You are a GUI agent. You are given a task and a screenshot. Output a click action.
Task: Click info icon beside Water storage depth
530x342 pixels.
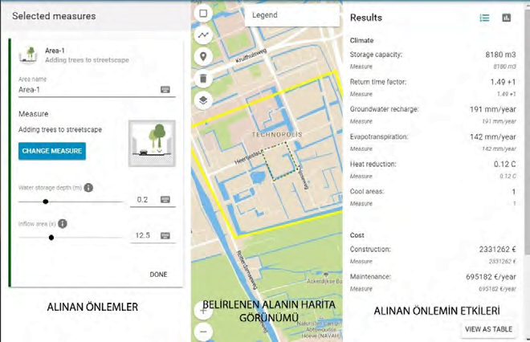pos(88,188)
